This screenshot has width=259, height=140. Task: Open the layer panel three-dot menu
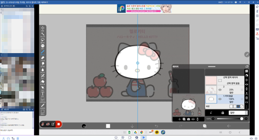(x=246, y=107)
